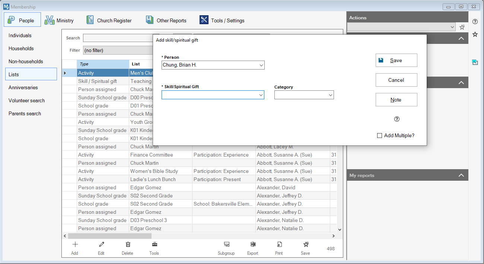
Task: Open the Tools briefcase icon
Action: pyautogui.click(x=154, y=245)
